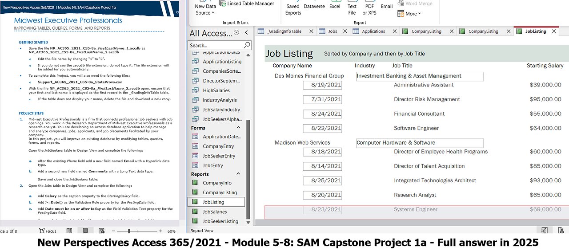Click the Saved Exports button
This screenshot has width=569, height=251.
(x=293, y=9)
